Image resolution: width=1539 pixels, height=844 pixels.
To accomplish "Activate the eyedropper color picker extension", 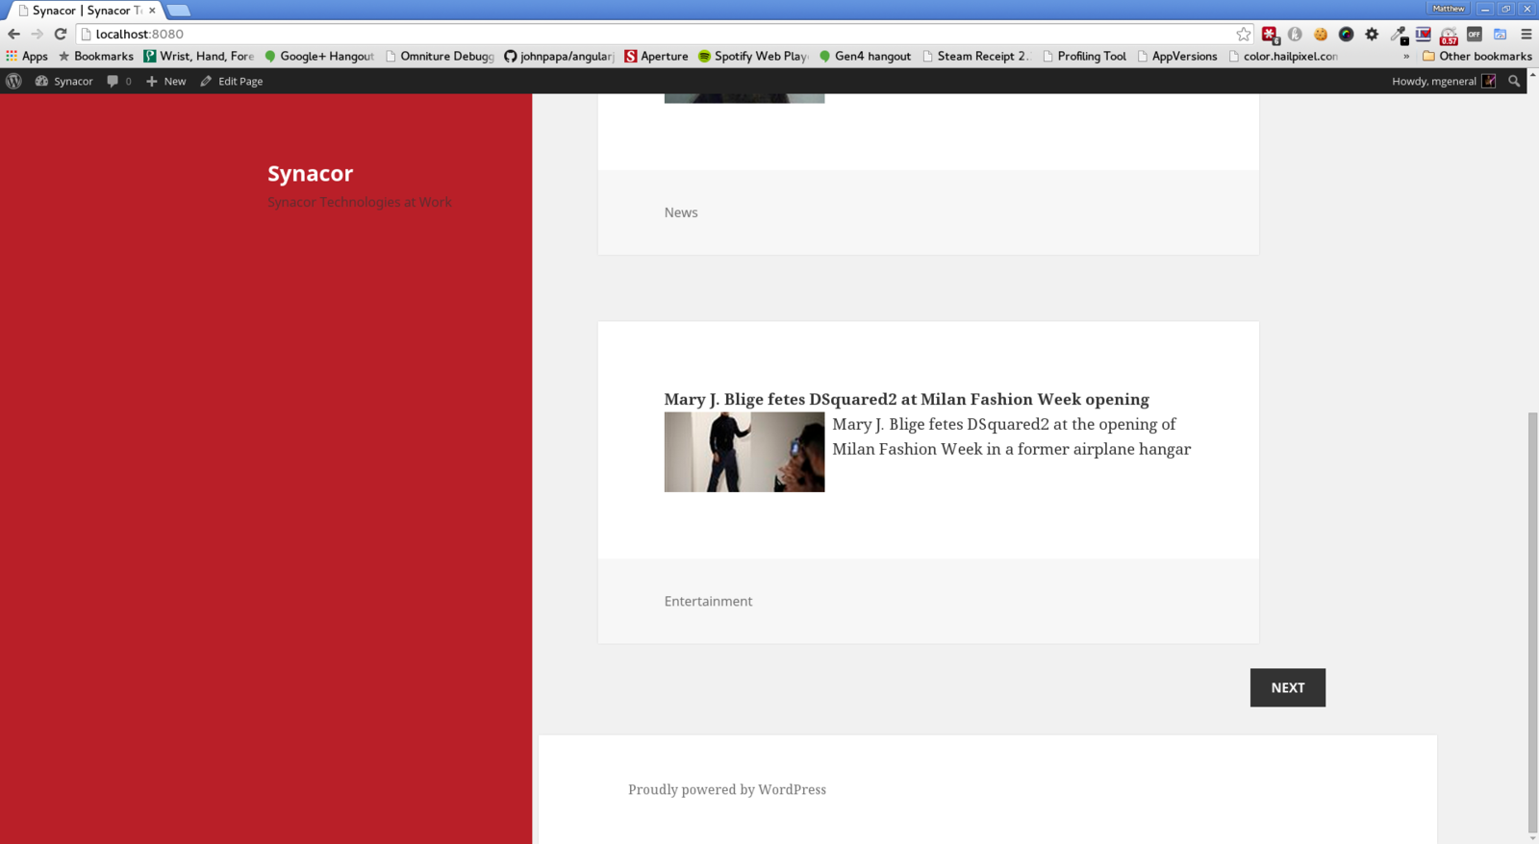I will coord(1398,35).
